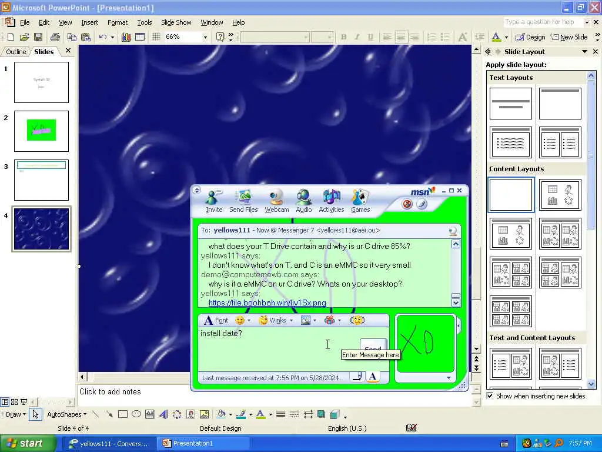Click the Design button

[x=531, y=37]
